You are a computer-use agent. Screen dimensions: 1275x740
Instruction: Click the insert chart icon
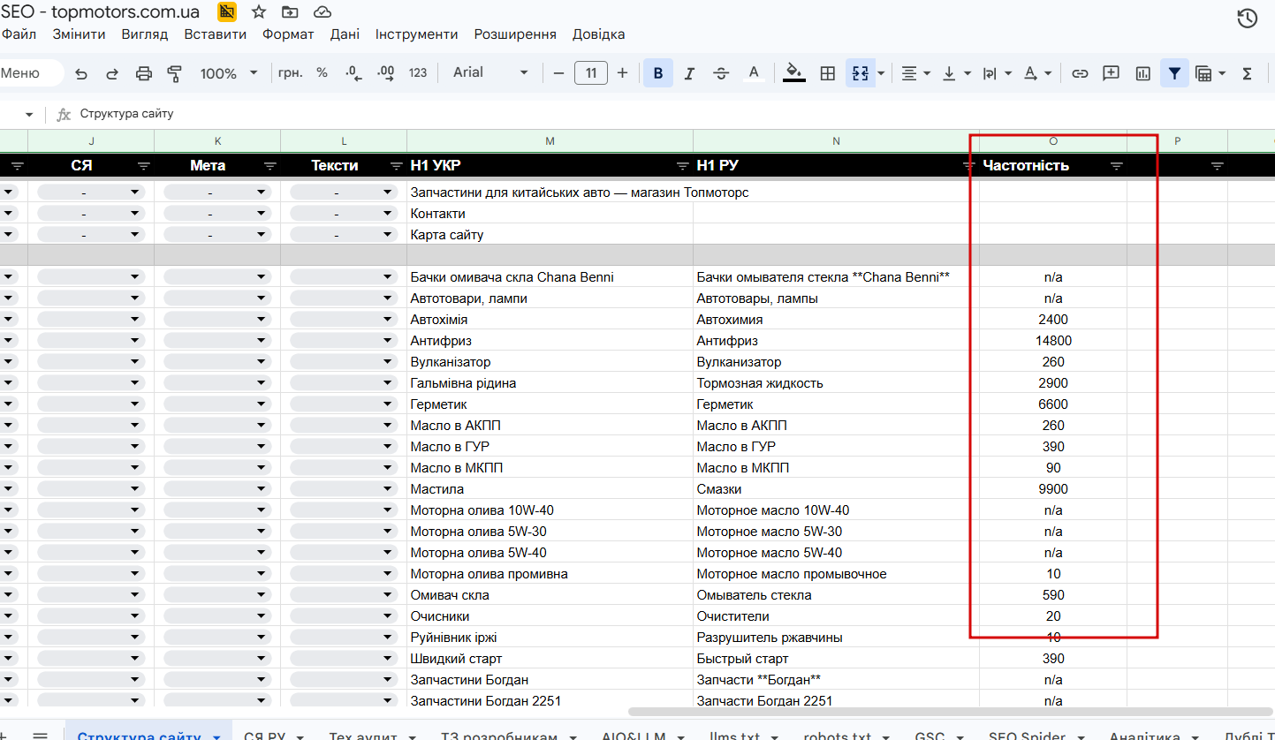[x=1143, y=73]
